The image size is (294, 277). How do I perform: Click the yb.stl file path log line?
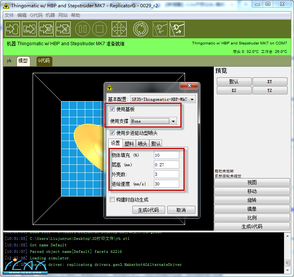pyautogui.click(x=79, y=238)
